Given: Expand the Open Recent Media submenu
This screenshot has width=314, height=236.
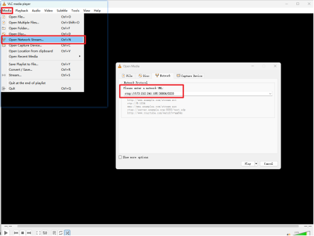Looking at the screenshot, I should [x=43, y=56].
